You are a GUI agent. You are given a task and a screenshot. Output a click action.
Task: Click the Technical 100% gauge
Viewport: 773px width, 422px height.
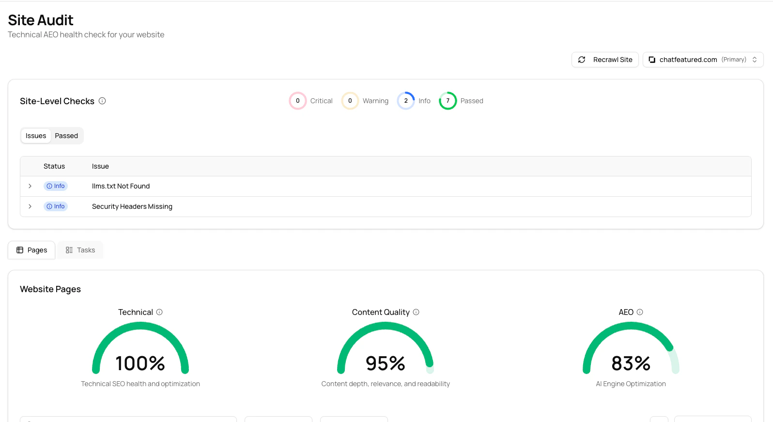click(140, 348)
